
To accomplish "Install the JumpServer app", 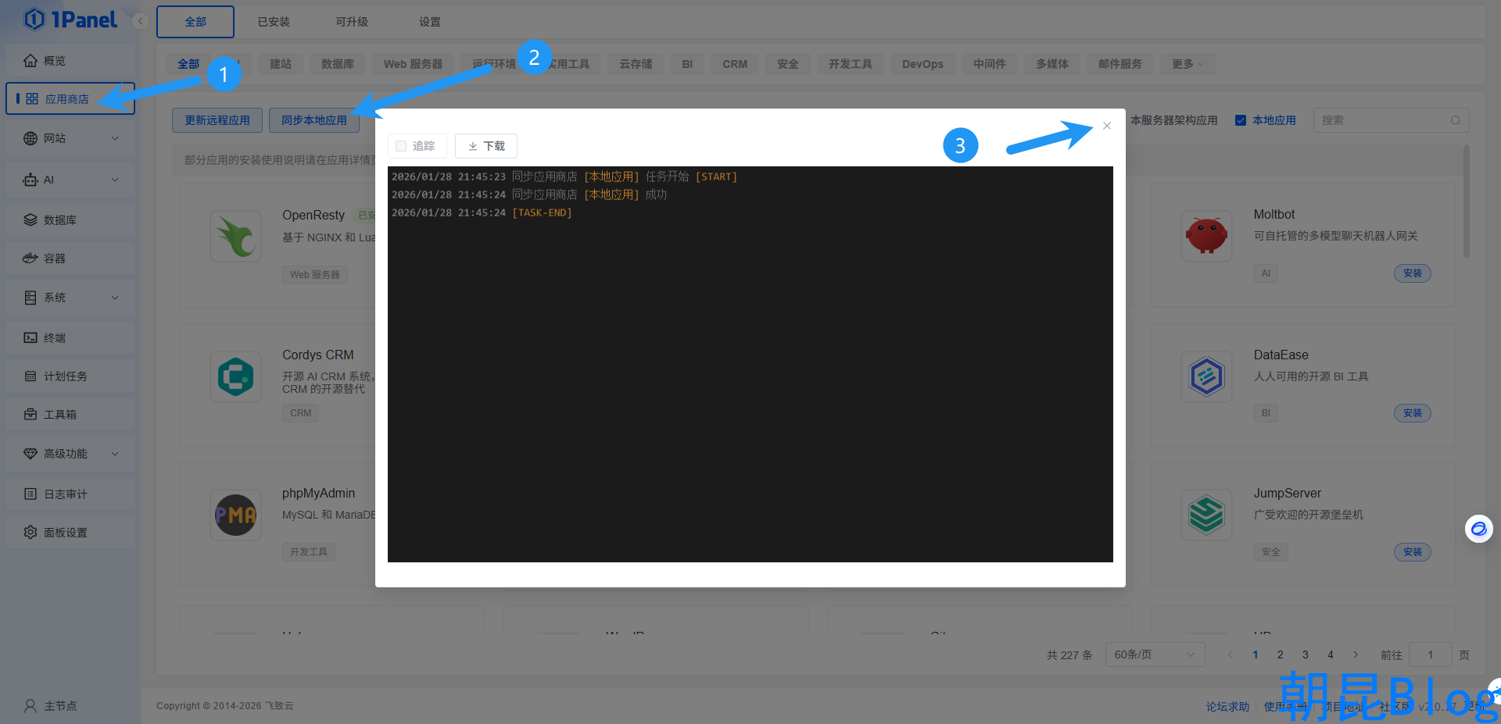I will (1413, 552).
